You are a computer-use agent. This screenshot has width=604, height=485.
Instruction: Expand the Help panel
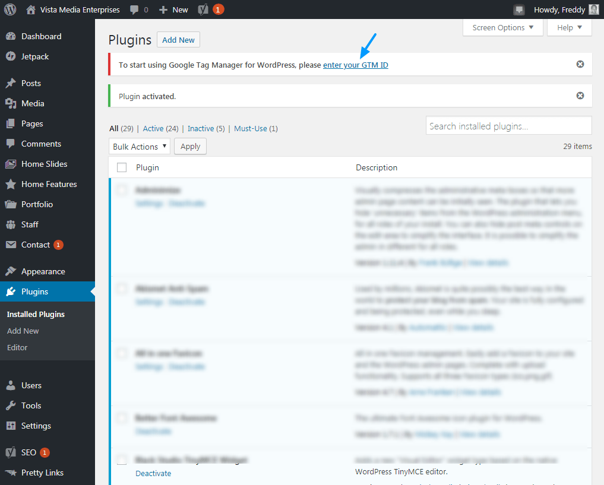(570, 28)
